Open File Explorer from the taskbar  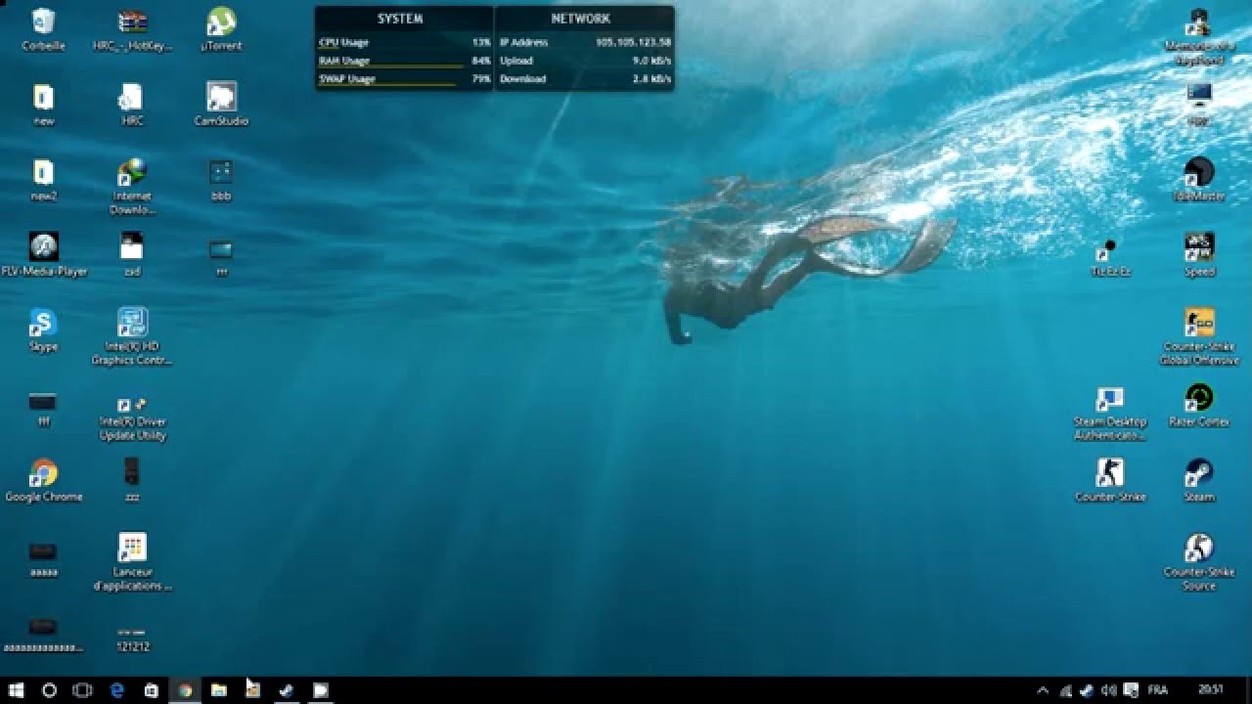tap(219, 690)
